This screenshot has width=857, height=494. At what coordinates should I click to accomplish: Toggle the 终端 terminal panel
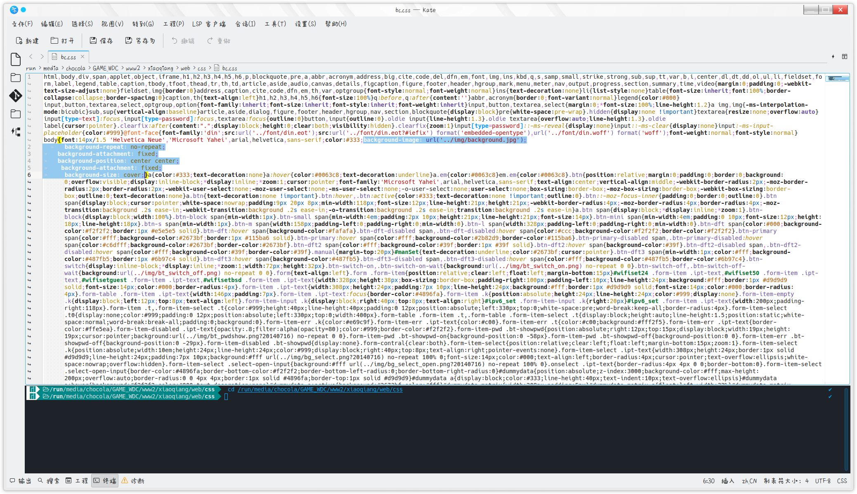pyautogui.click(x=105, y=481)
